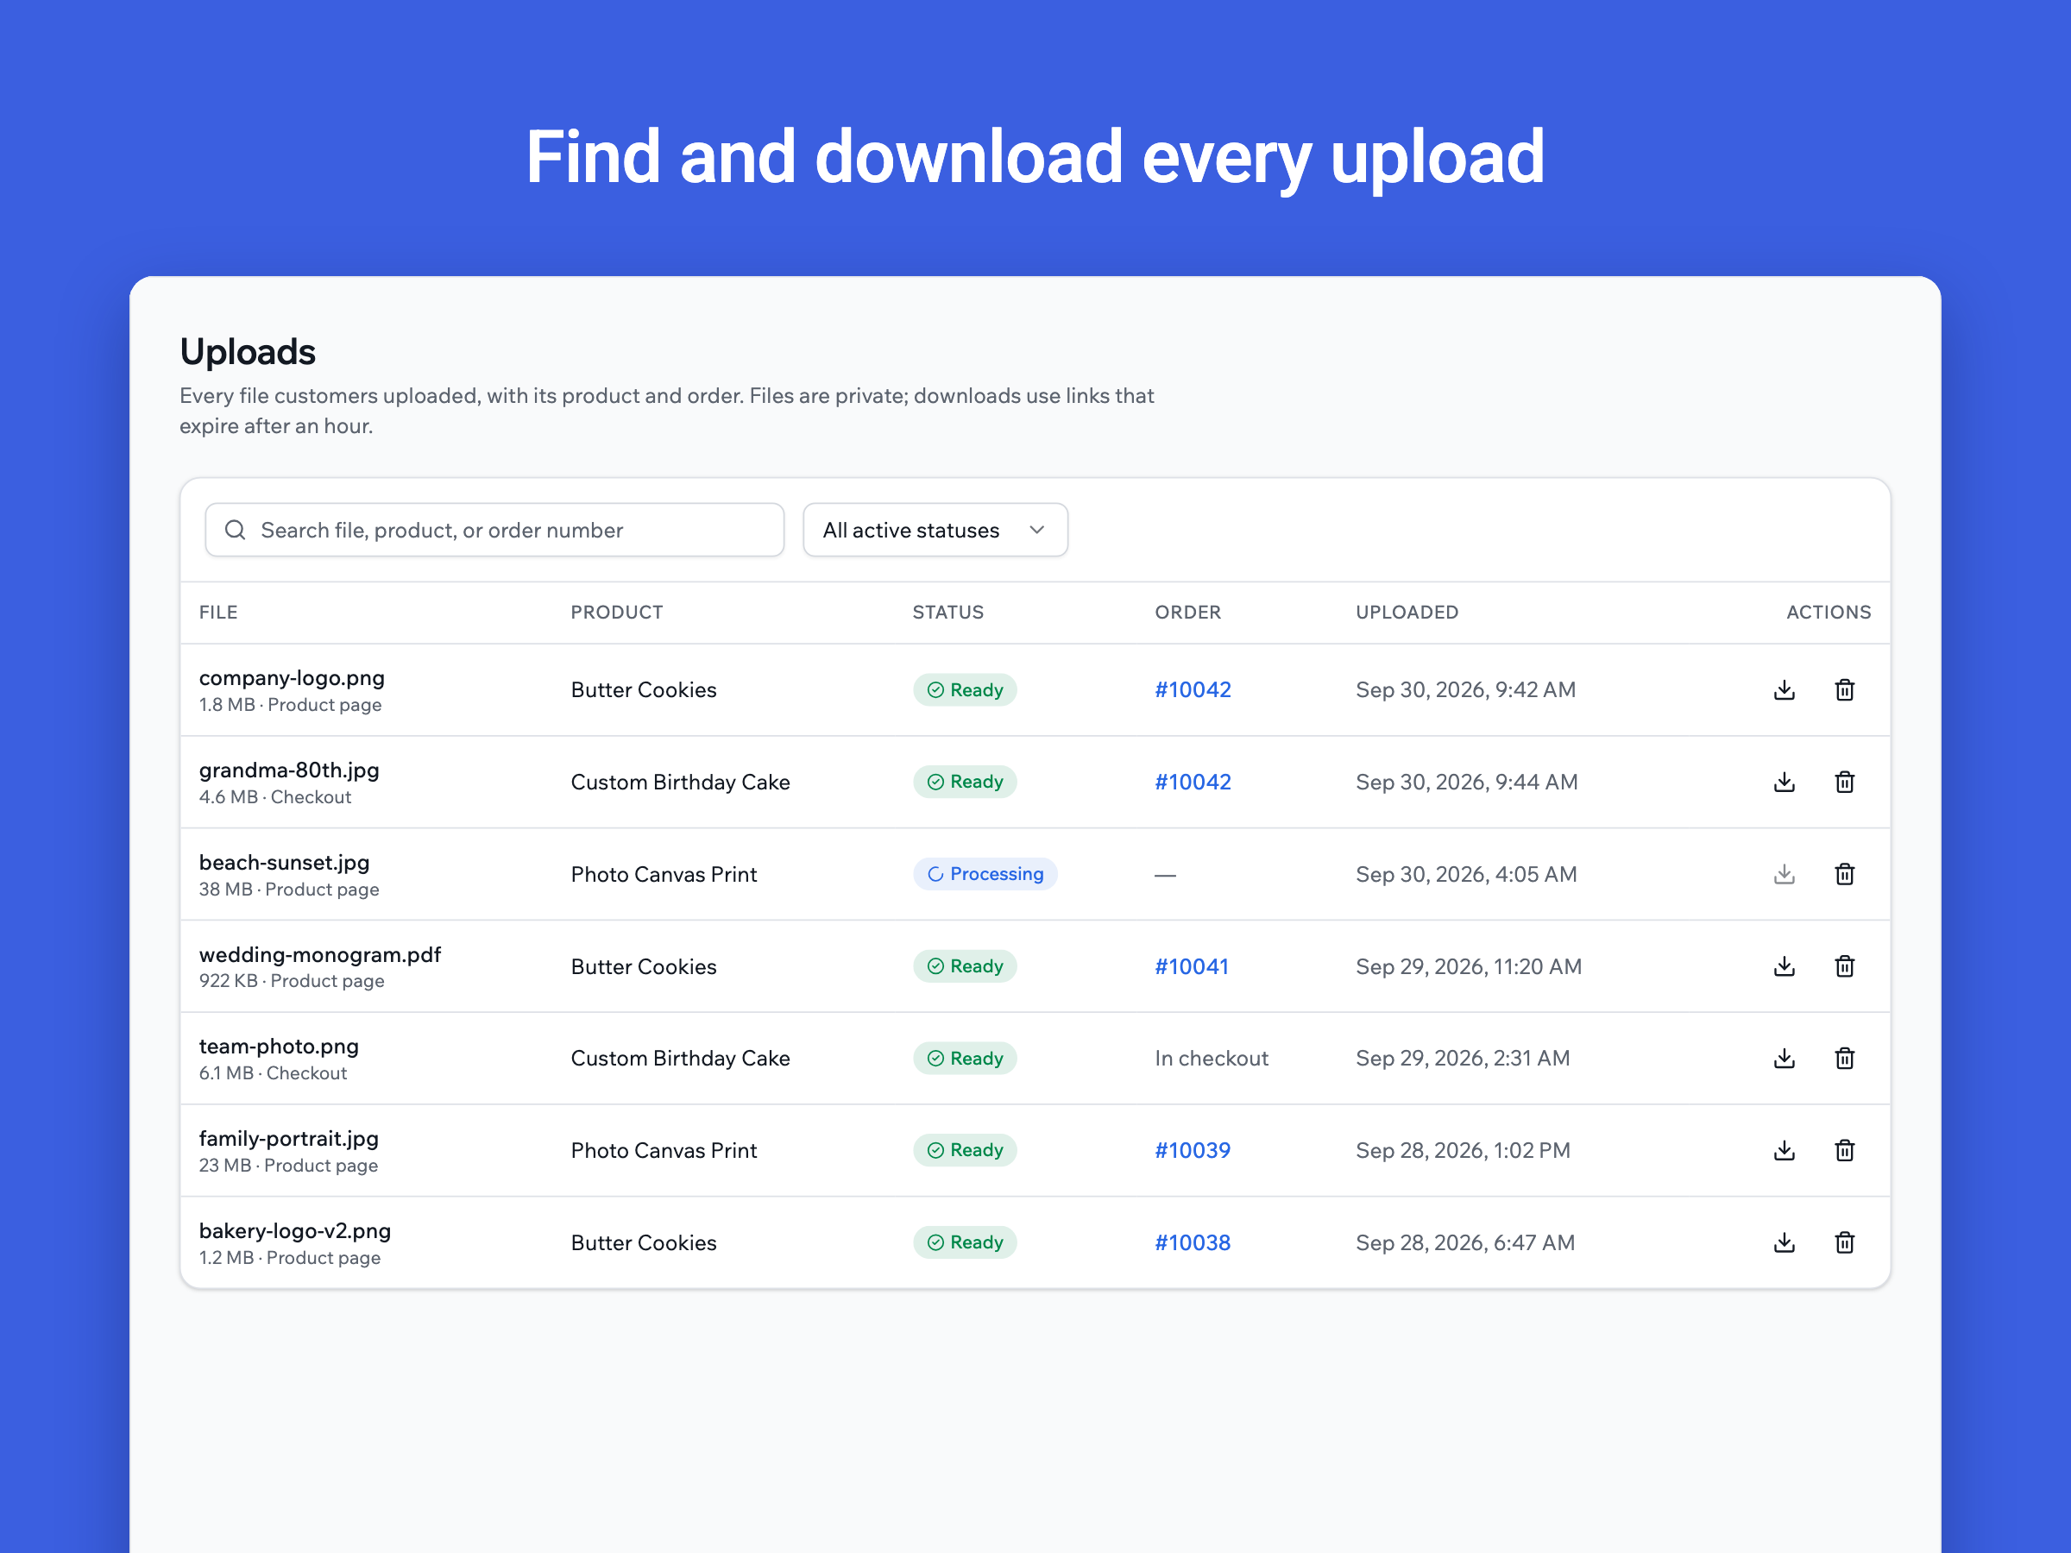The width and height of the screenshot is (2071, 1553).
Task: Click the Uploads page heading
Action: coord(247,351)
